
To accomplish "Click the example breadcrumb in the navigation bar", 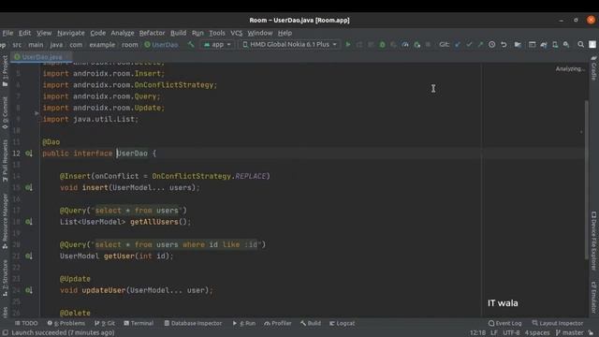I will click(x=102, y=45).
